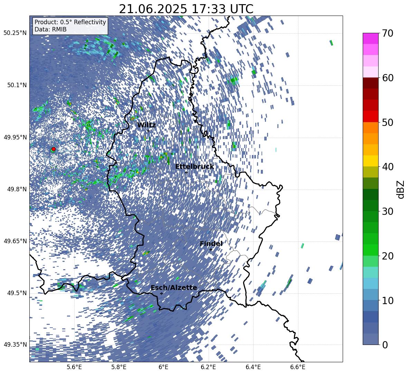Click the dBZ colorbar axis title

point(401,189)
